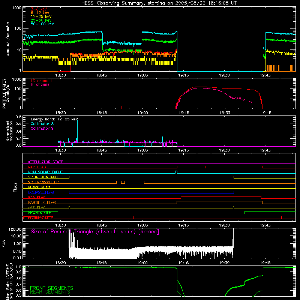Select the cyan "50-100 keV" legend label
Screen dimensions: 300x300
coord(42,24)
